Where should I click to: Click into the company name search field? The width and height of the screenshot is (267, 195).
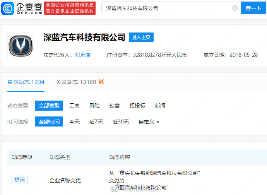tap(166, 8)
